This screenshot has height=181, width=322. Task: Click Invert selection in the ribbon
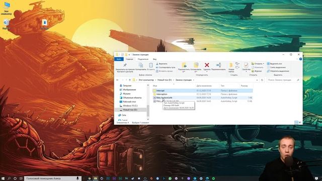pos(278,71)
